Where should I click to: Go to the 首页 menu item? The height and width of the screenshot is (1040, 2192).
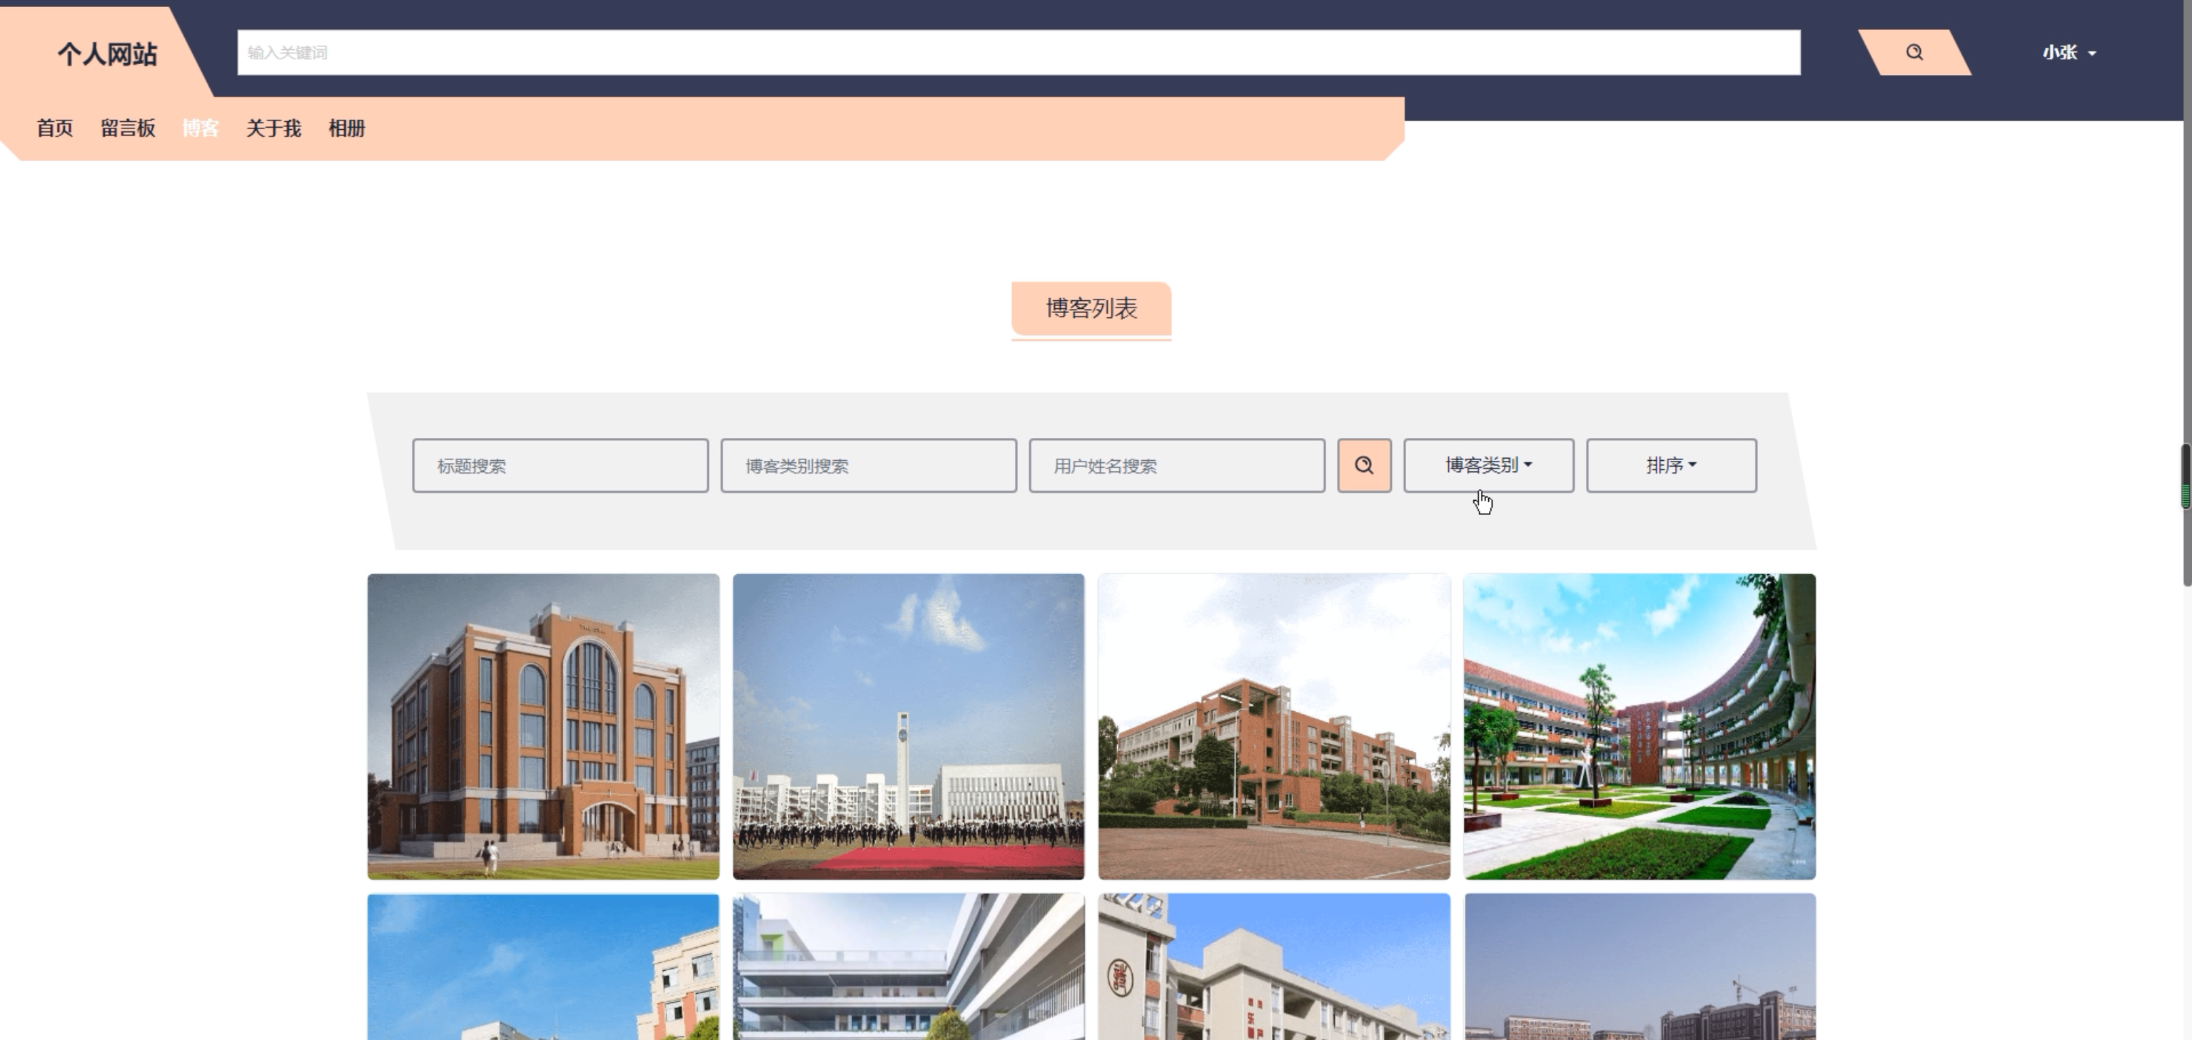pyautogui.click(x=54, y=128)
